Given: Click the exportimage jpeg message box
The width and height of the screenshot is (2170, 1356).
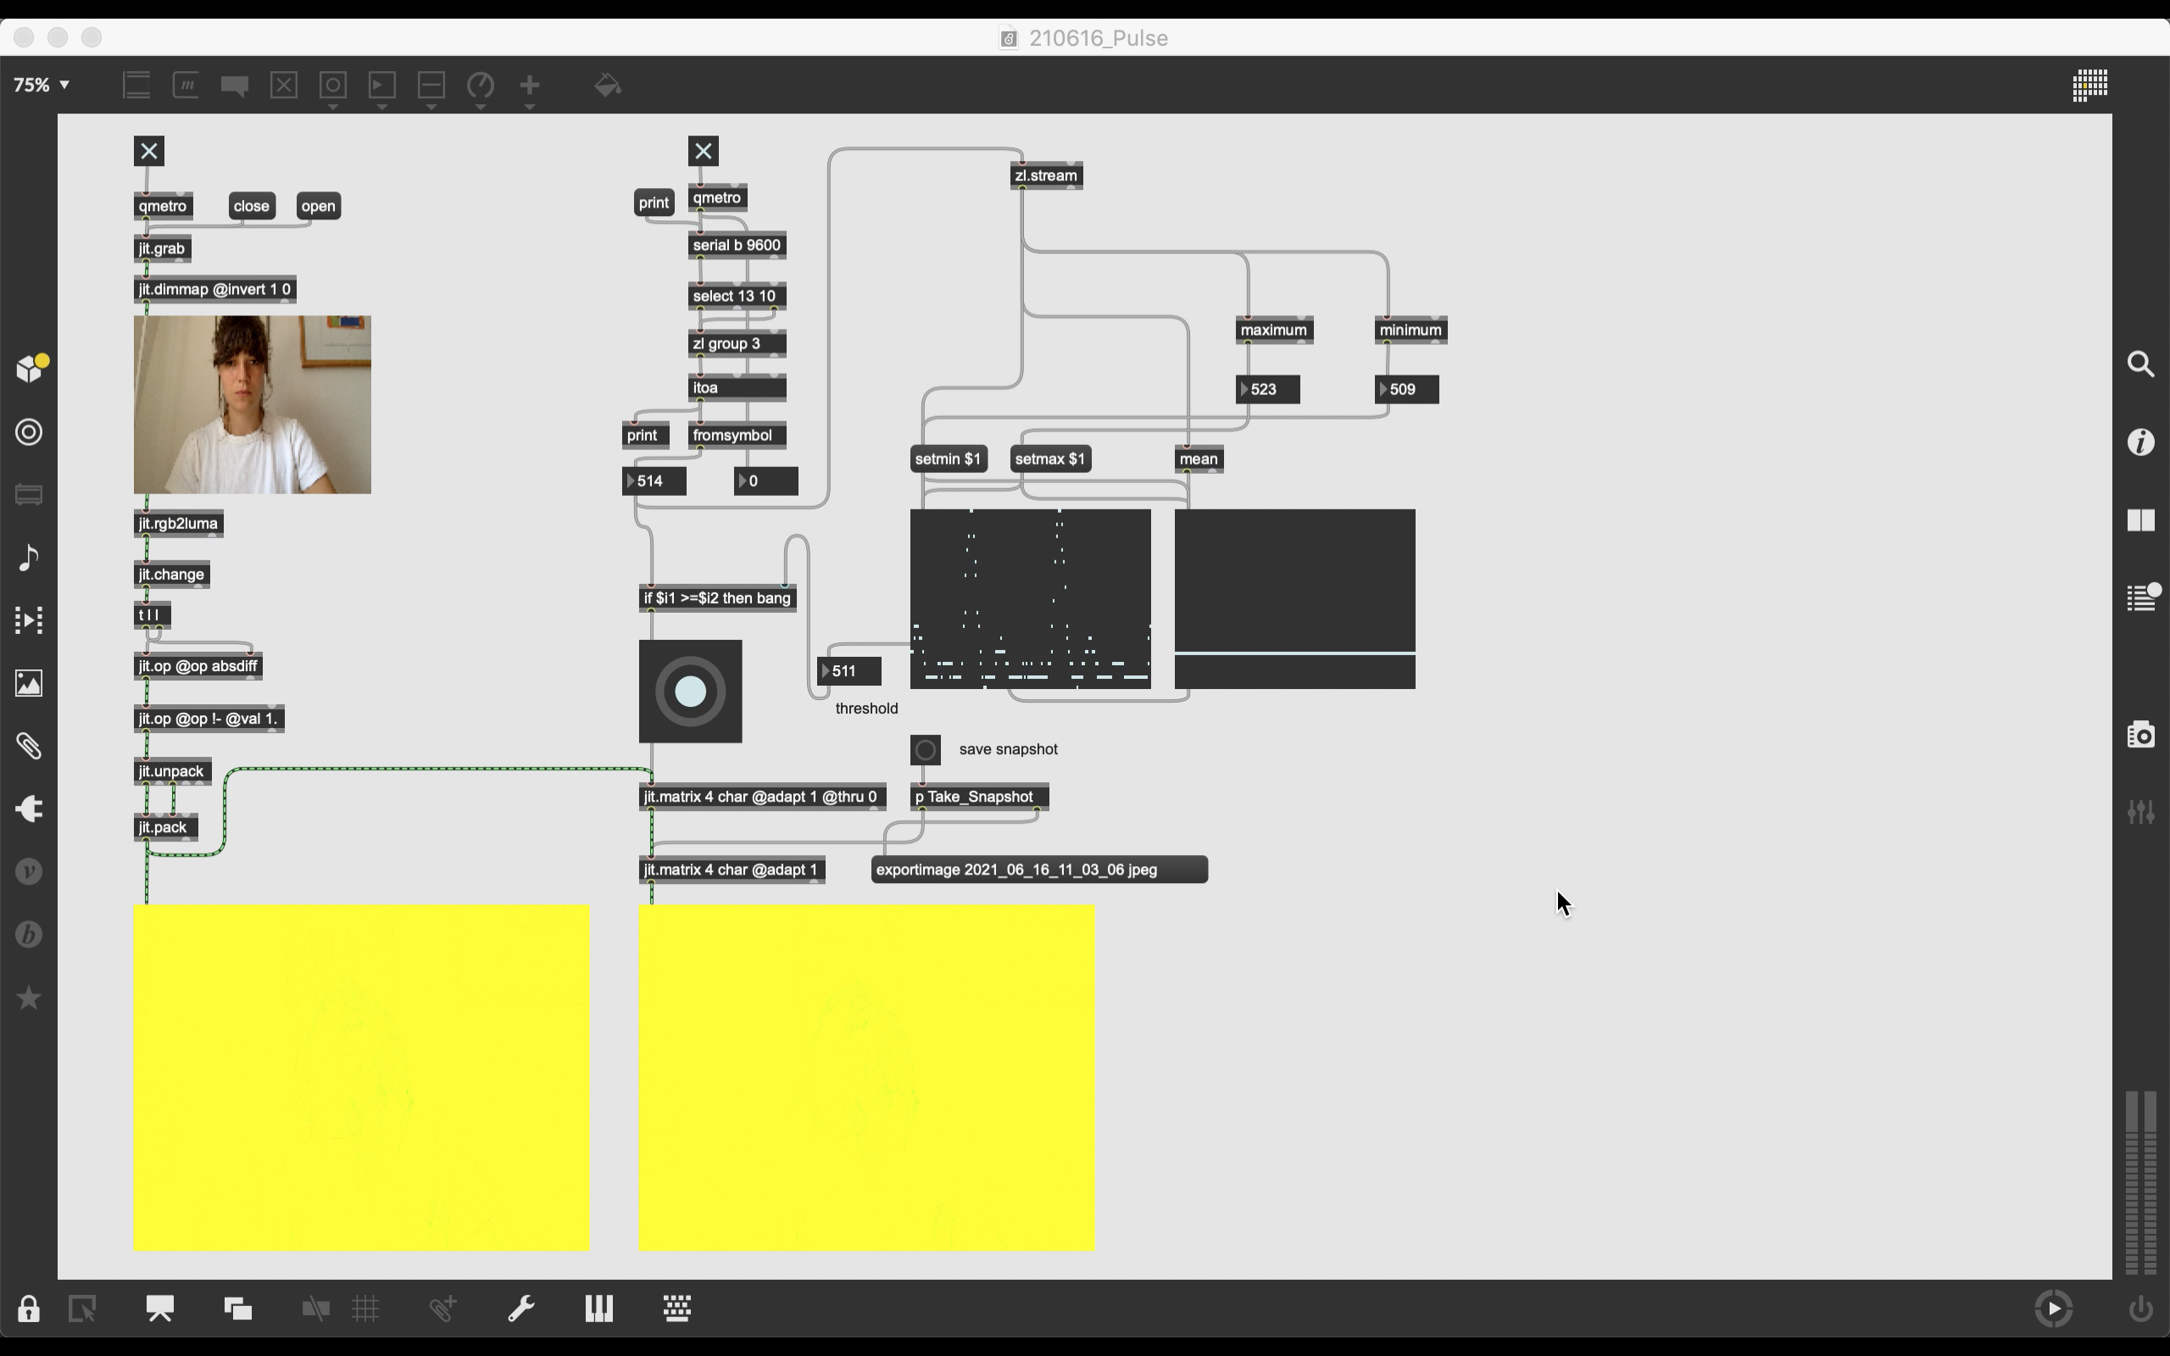Looking at the screenshot, I should (x=1039, y=870).
